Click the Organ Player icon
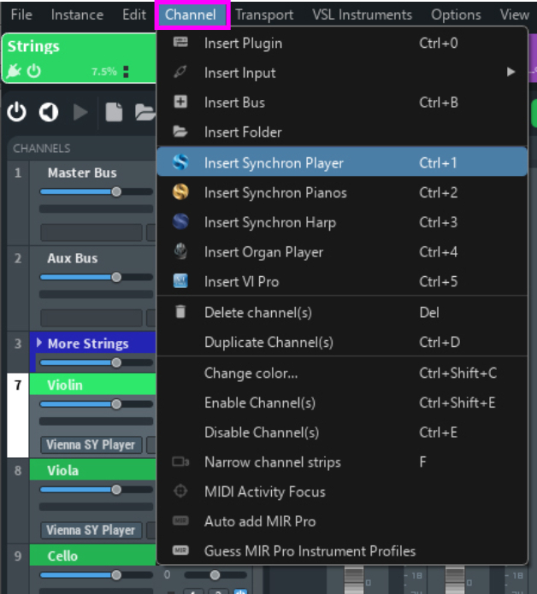Viewport: 537px width, 594px height. point(180,252)
